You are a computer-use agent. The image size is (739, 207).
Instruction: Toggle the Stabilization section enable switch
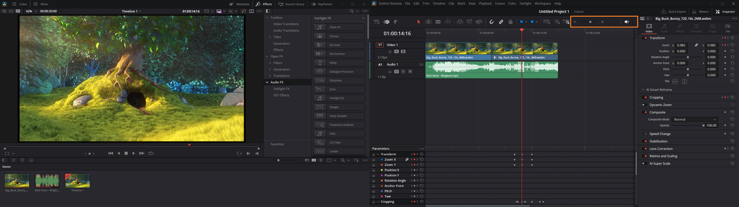click(644, 141)
